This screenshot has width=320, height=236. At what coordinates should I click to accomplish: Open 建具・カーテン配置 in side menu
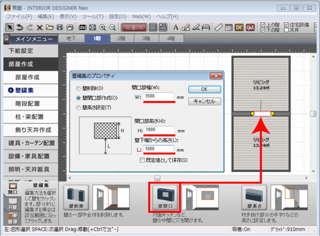point(32,143)
